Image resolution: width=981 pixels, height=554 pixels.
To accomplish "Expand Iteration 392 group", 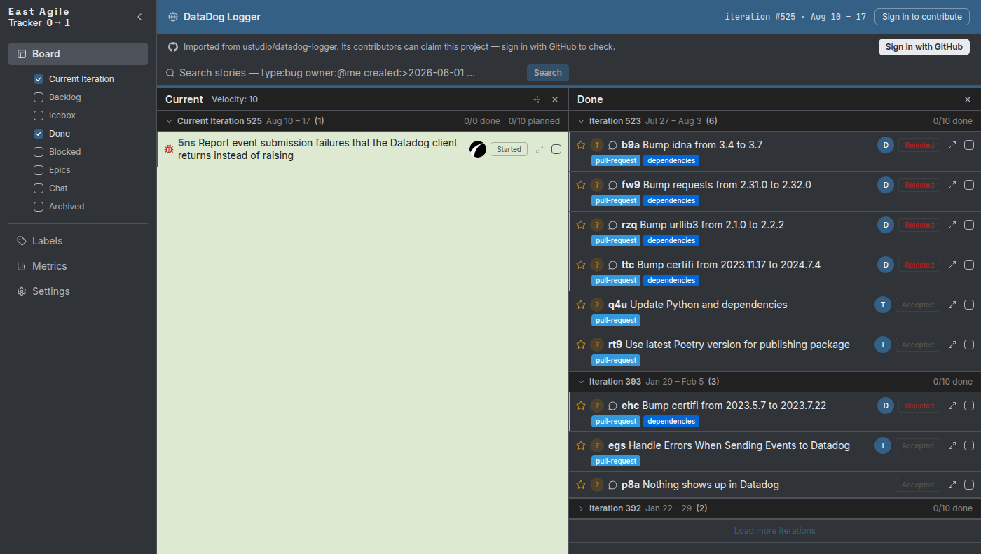I will [581, 508].
